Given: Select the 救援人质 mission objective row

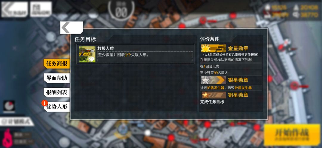Looking at the screenshot, I should coord(136,54).
